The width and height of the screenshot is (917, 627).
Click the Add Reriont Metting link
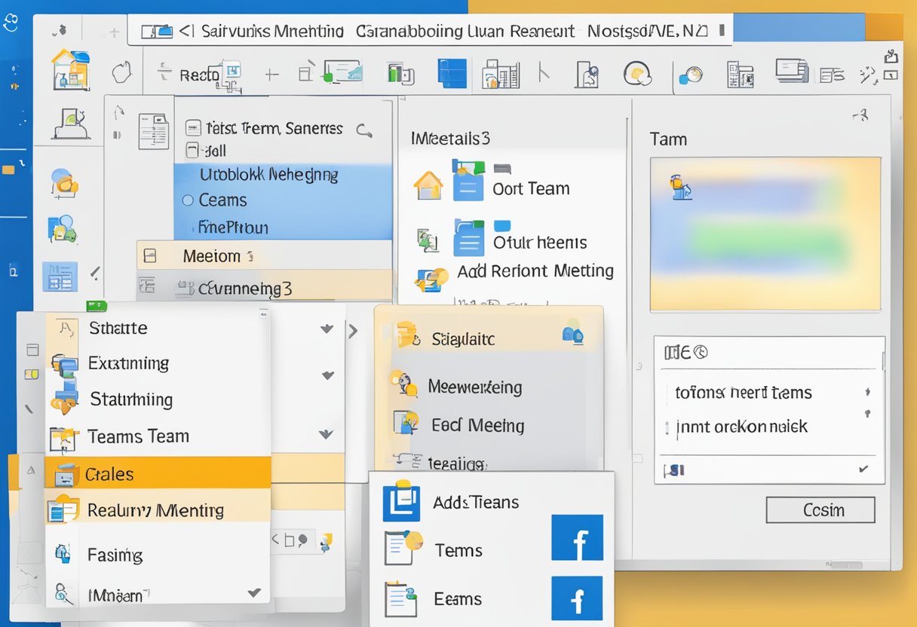click(x=535, y=271)
